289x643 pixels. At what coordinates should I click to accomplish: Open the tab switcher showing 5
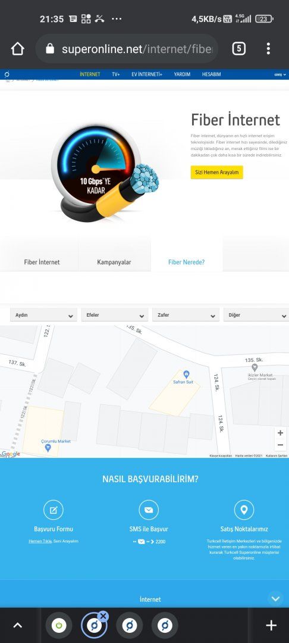coord(239,49)
